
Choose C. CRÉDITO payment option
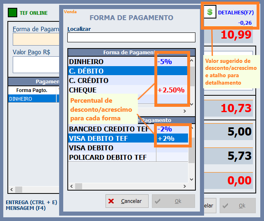pyautogui.click(x=111, y=81)
